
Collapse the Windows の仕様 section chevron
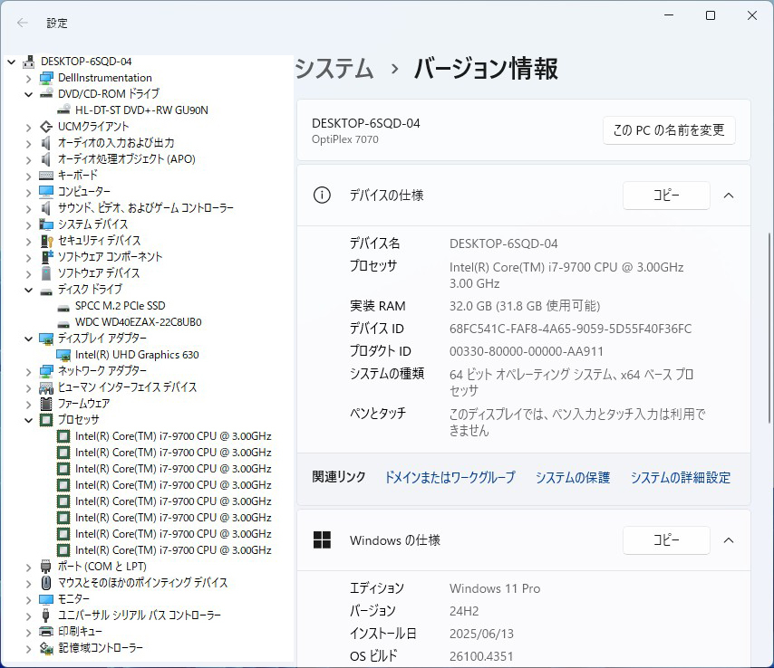click(x=729, y=539)
